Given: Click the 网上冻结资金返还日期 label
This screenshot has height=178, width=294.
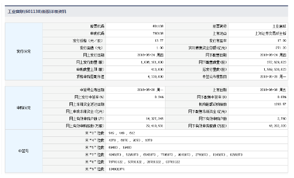Looking at the screenshot, I should tap(87, 104).
